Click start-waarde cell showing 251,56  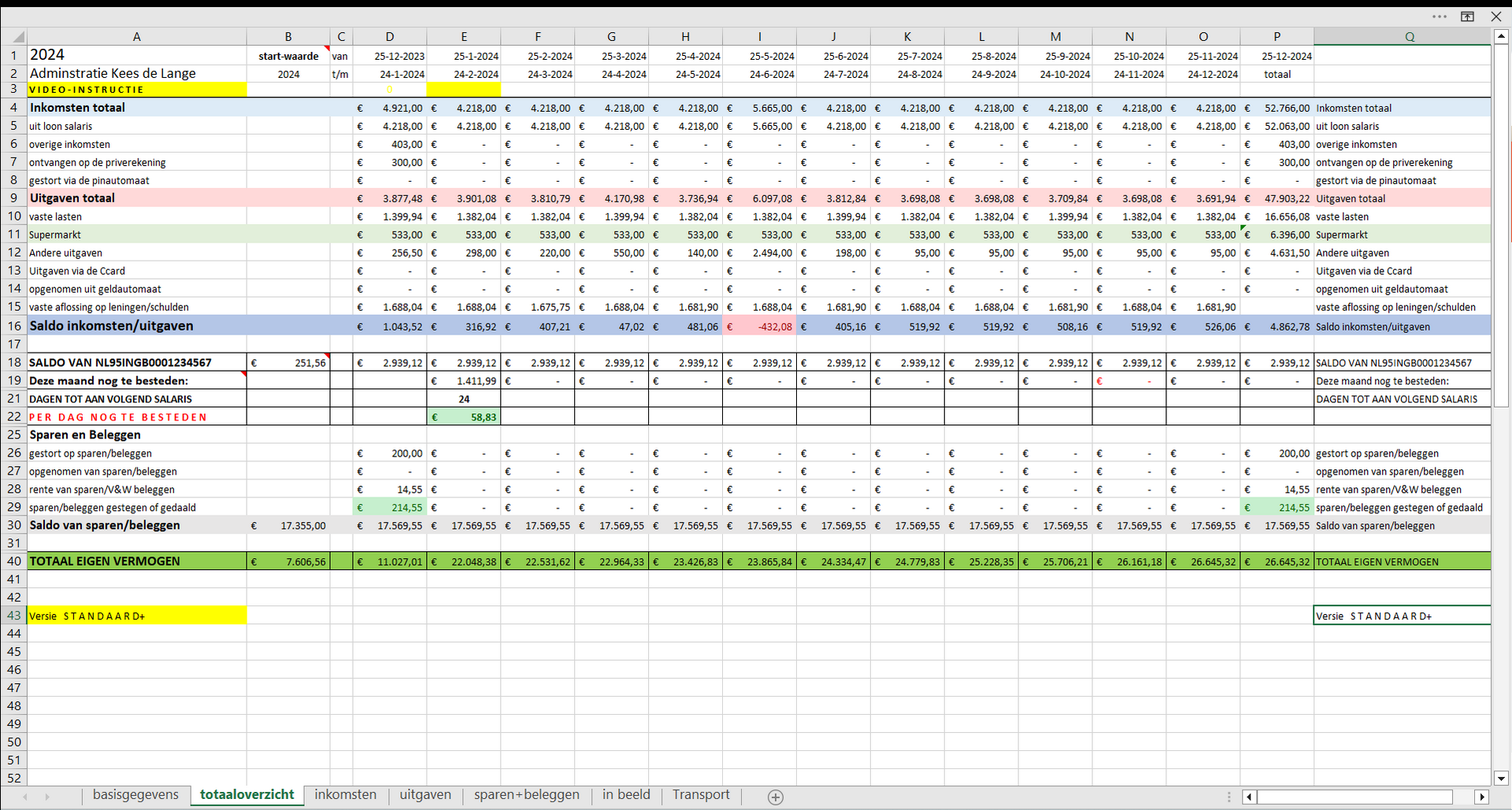tap(288, 363)
